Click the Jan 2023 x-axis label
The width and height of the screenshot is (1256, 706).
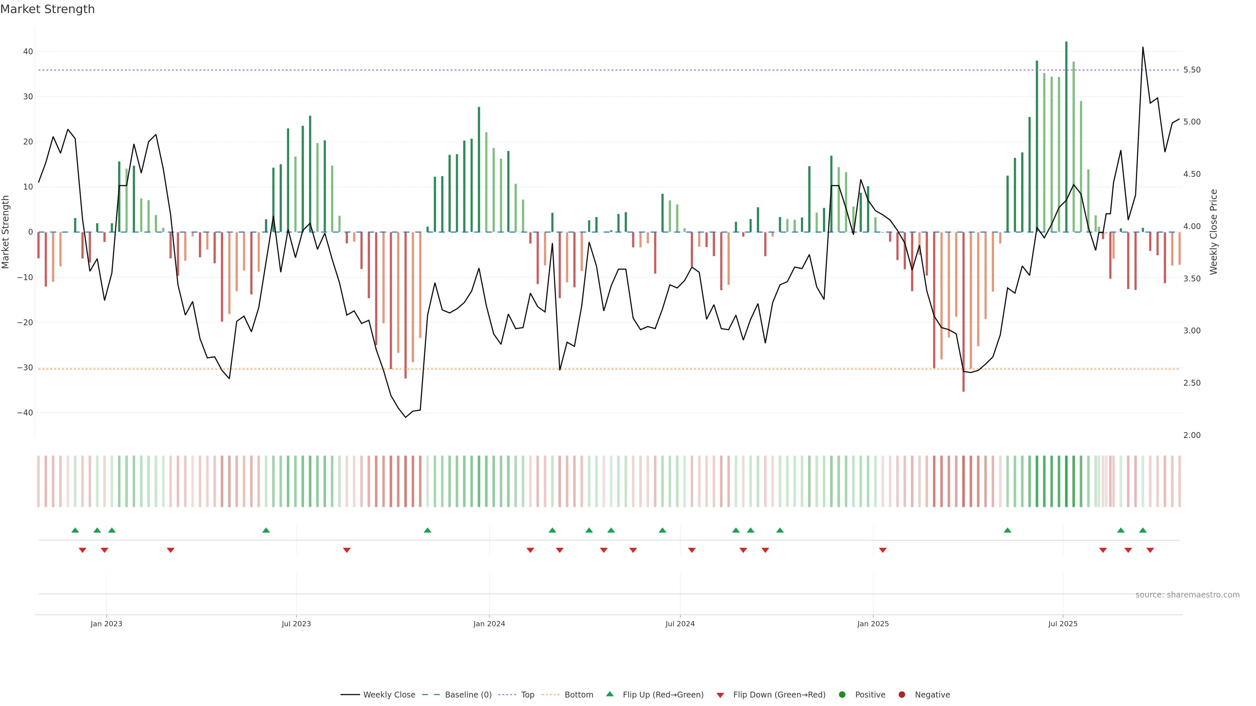click(x=106, y=624)
